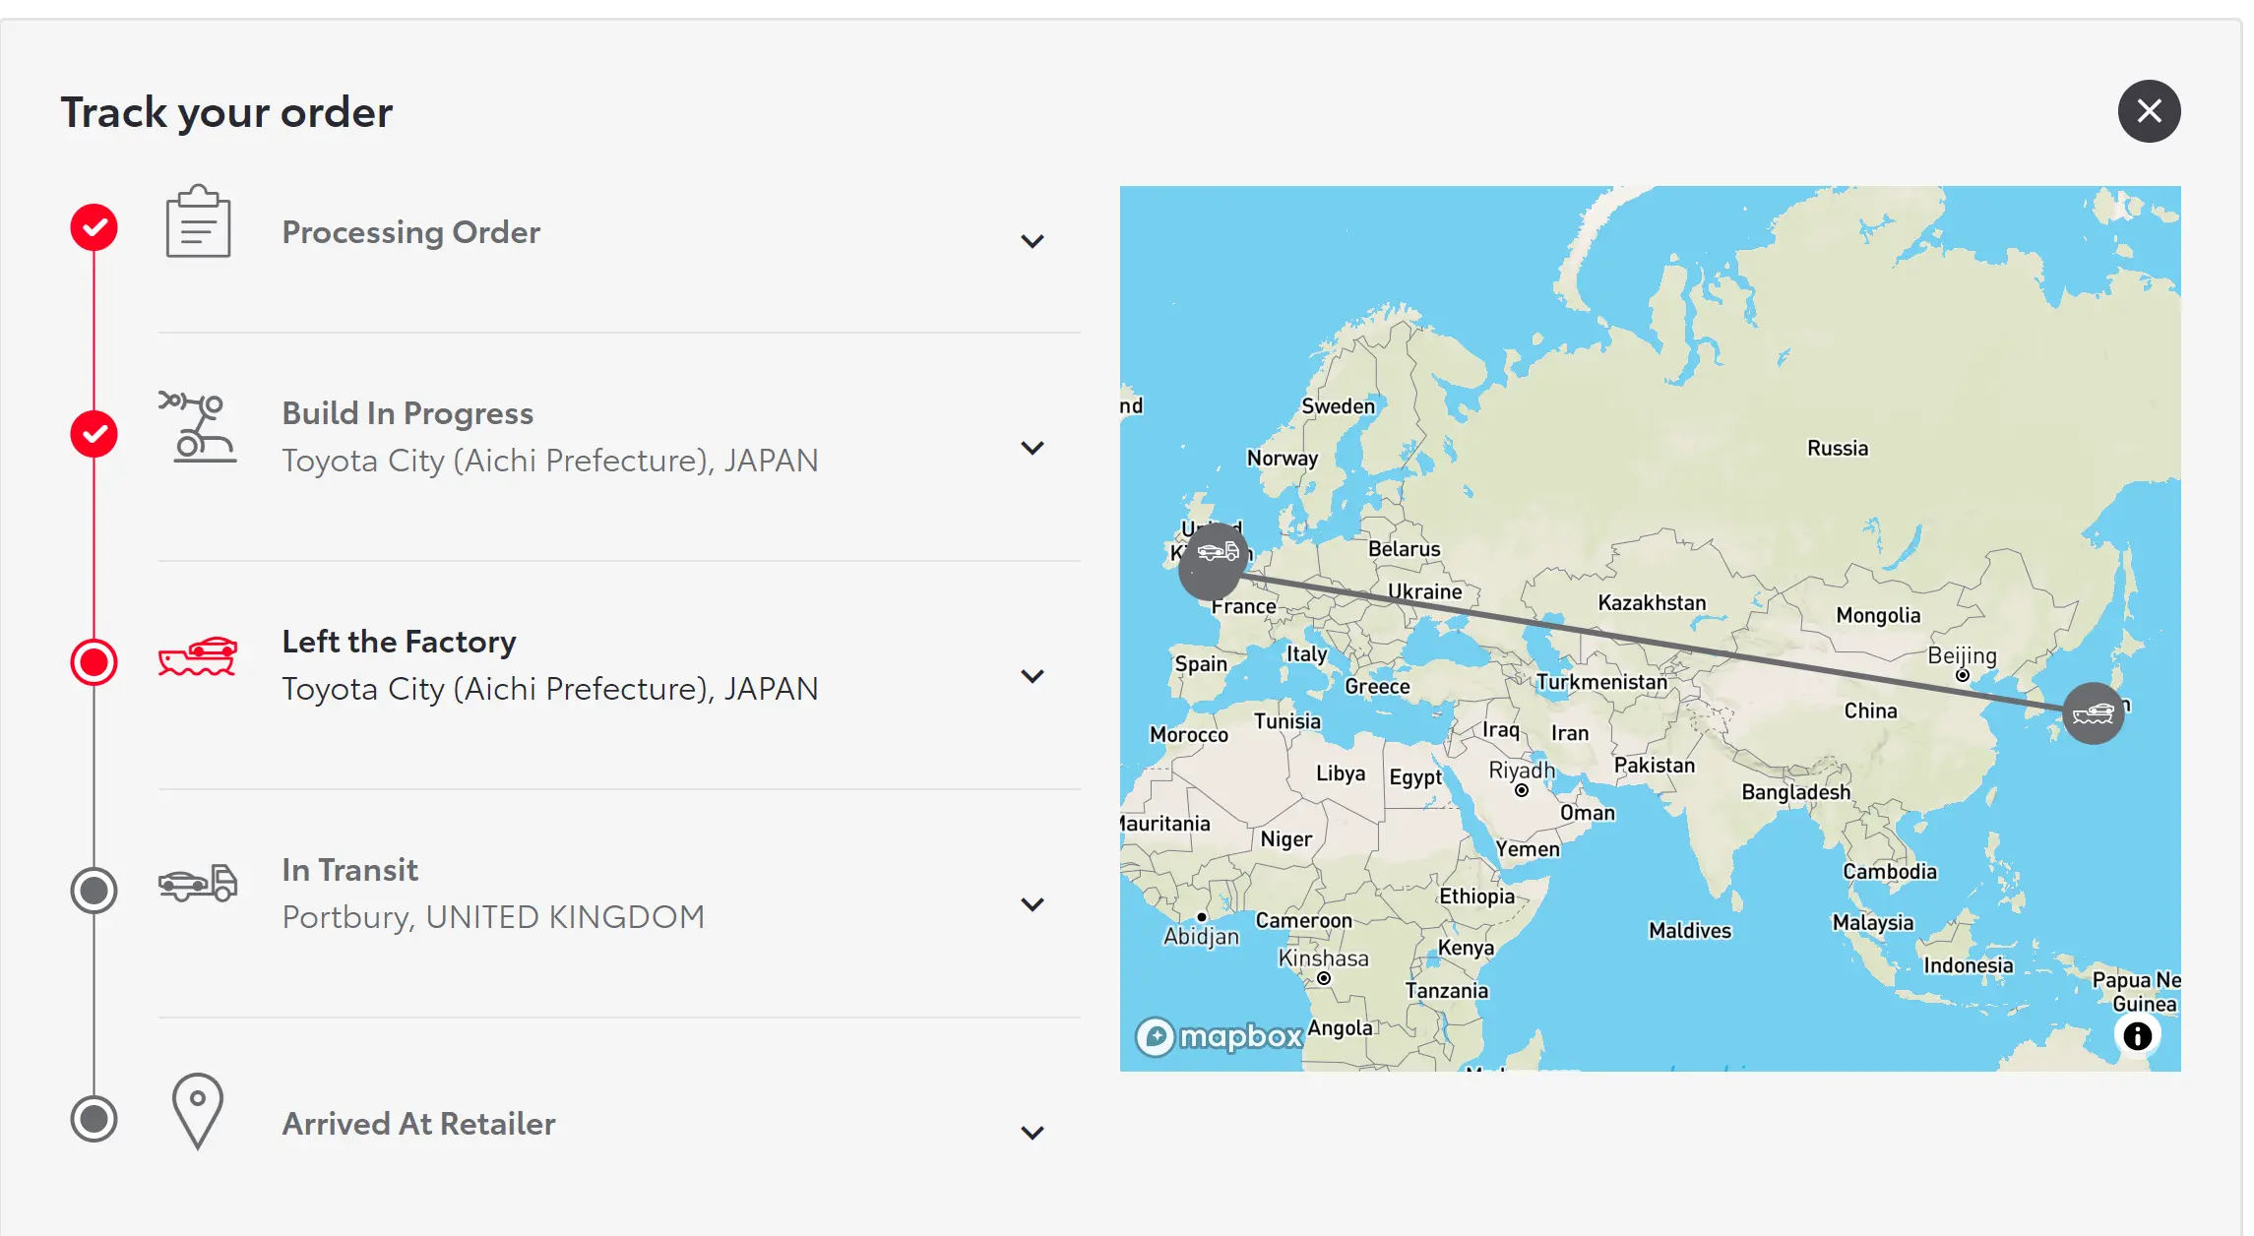
Task: Click the Egypt label on the map
Action: (1415, 777)
